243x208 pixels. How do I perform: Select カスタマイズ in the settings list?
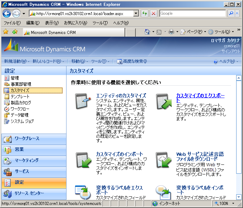[x=33, y=90]
